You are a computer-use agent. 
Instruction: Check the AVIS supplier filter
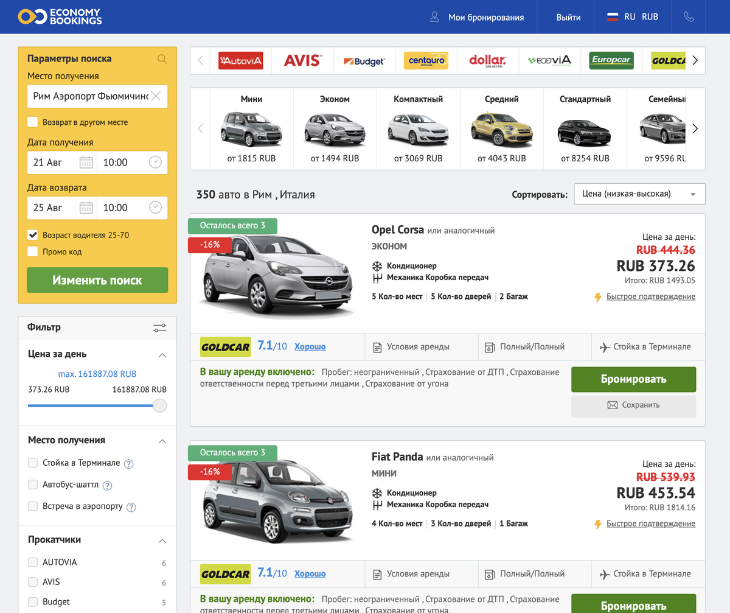coord(32,582)
